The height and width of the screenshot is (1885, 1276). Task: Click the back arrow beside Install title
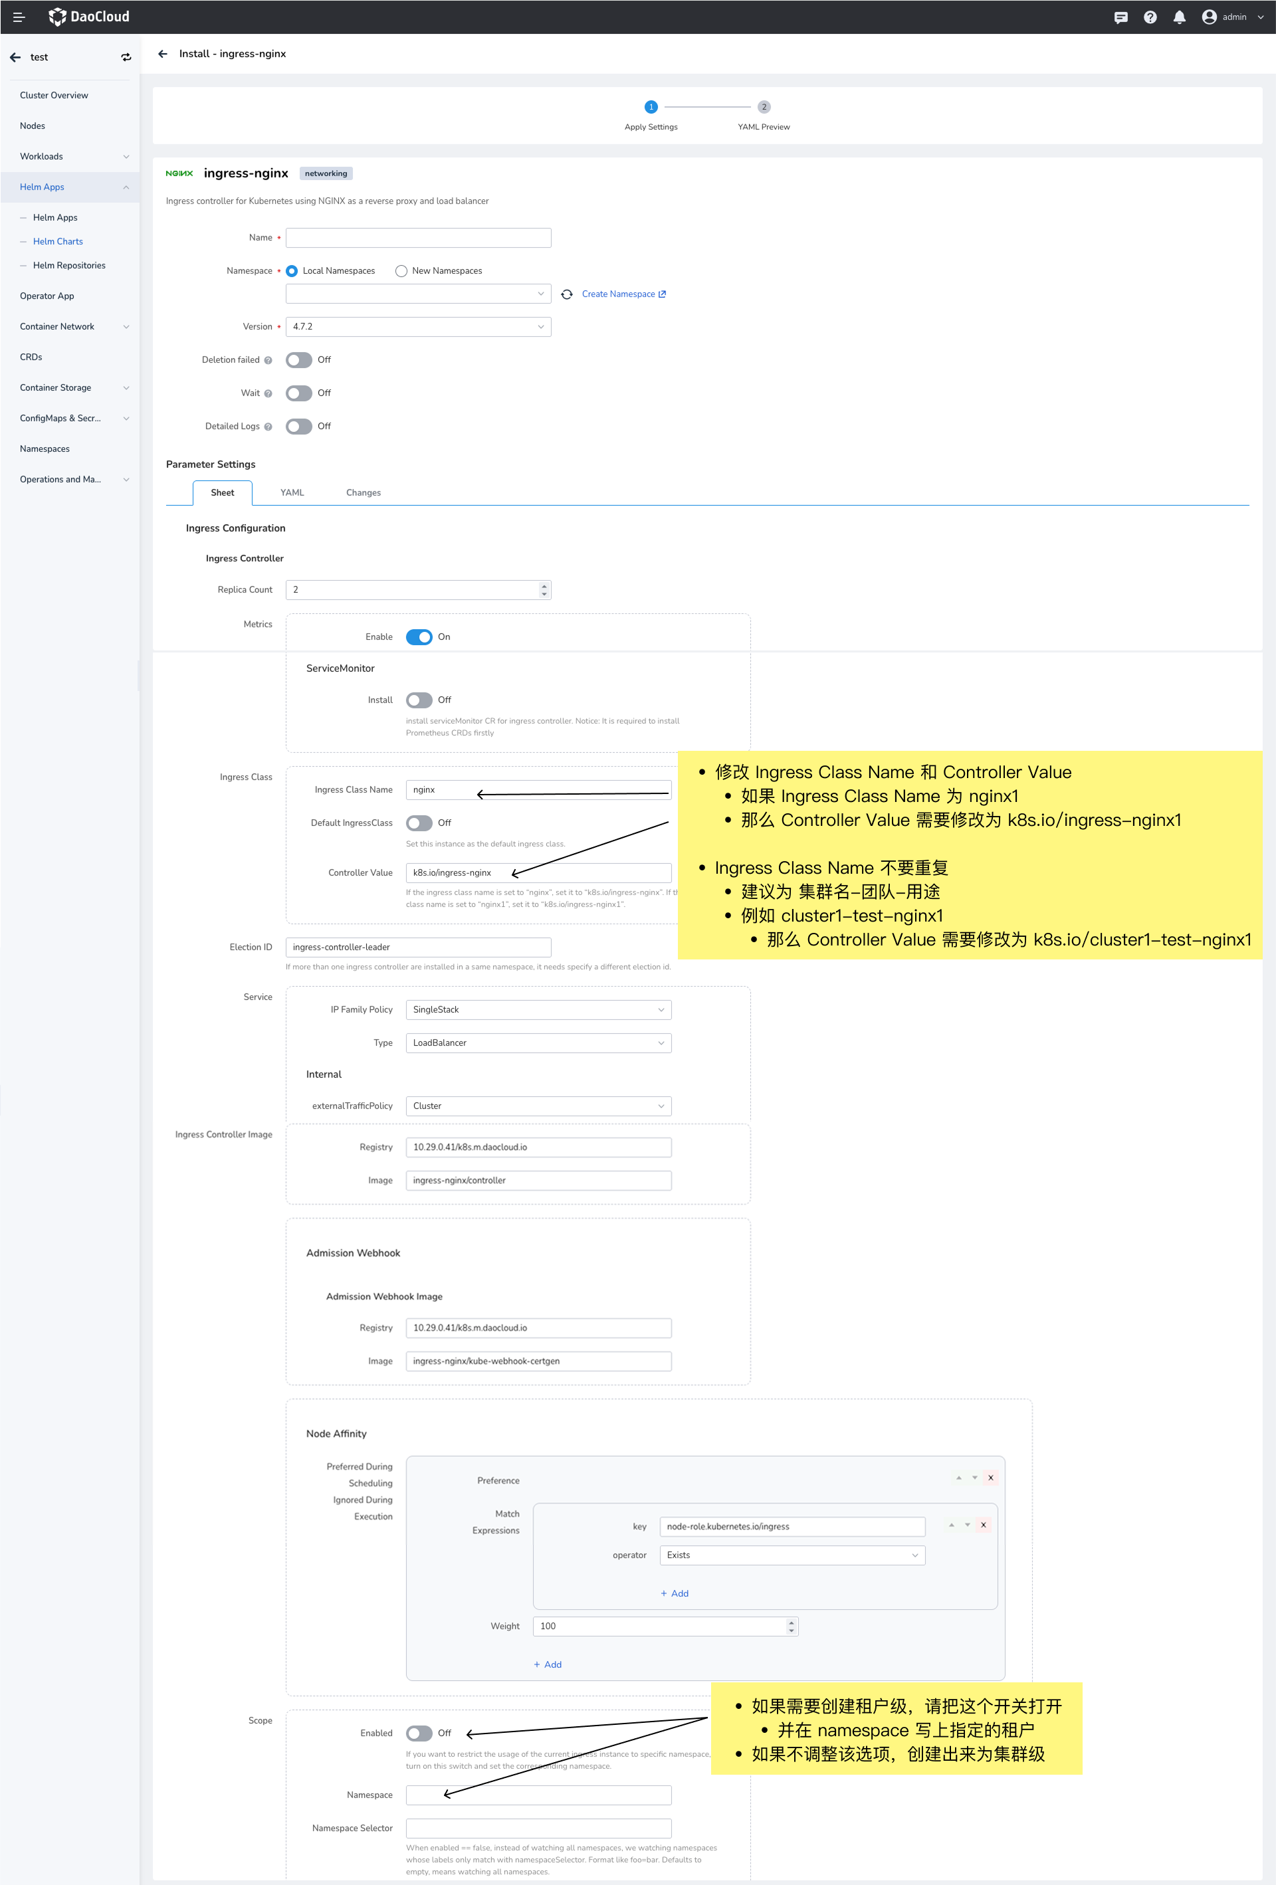coord(163,54)
